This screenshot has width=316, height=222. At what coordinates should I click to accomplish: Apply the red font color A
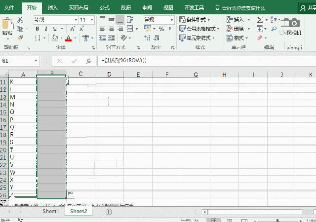coord(69,38)
